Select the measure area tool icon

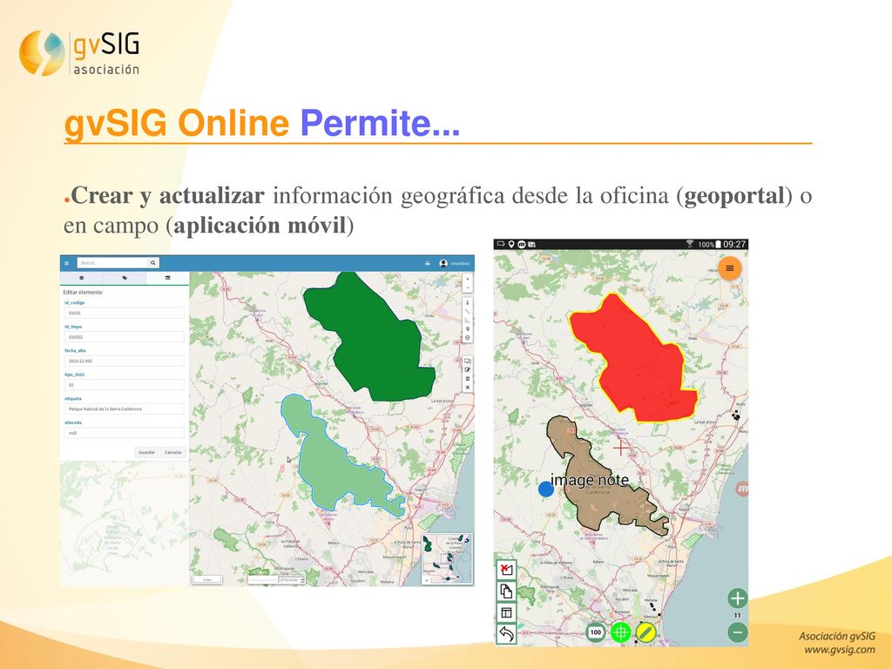point(468,321)
